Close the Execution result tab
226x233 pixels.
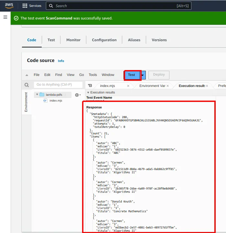point(207,86)
